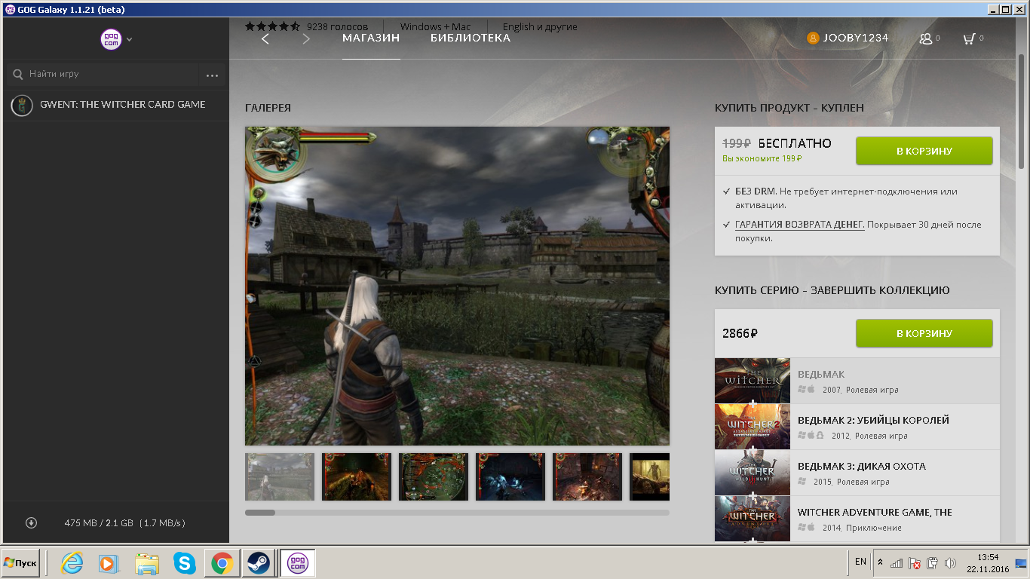Open Windows Explorer folder icon in taskbar
Viewport: 1030px width, 579px height.
[147, 563]
